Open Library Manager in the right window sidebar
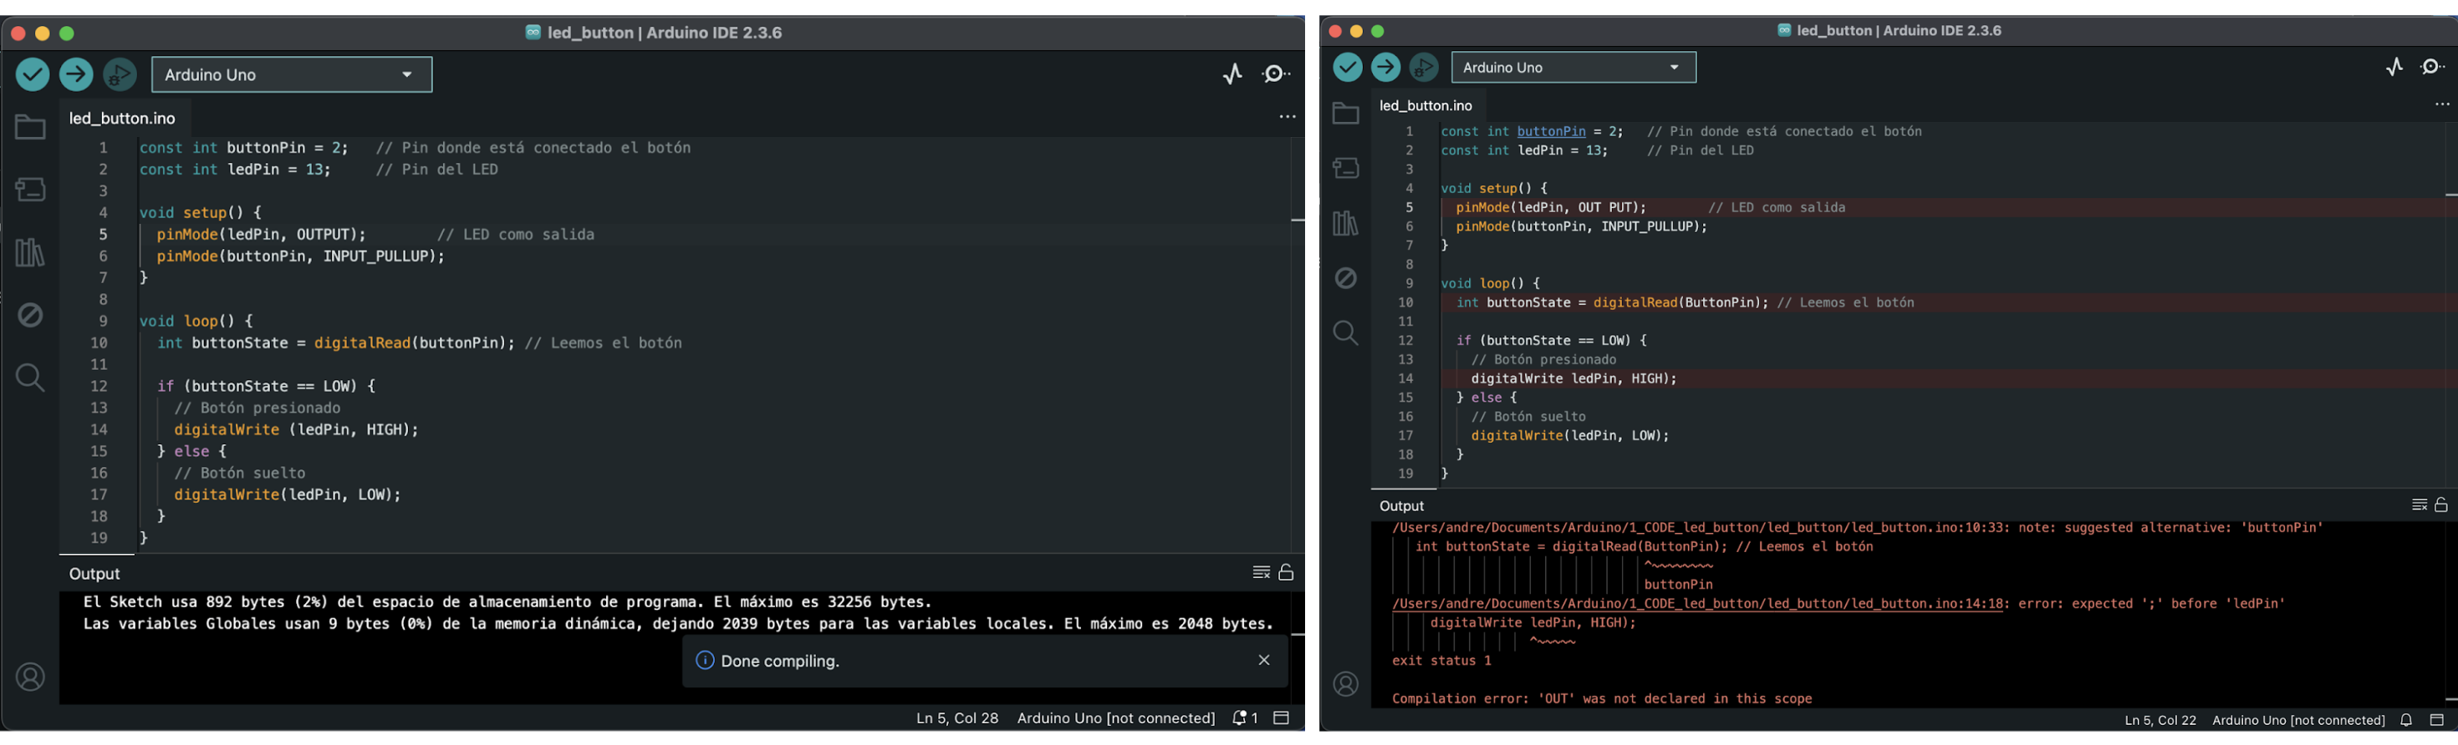The width and height of the screenshot is (2458, 745). pos(1345,223)
